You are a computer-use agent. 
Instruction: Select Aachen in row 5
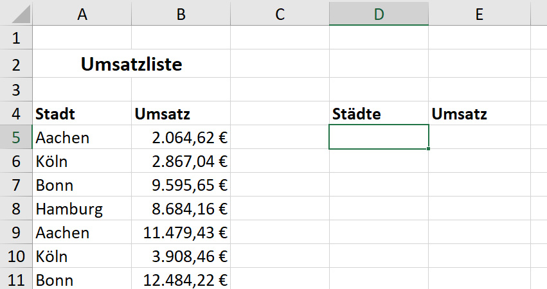82,137
